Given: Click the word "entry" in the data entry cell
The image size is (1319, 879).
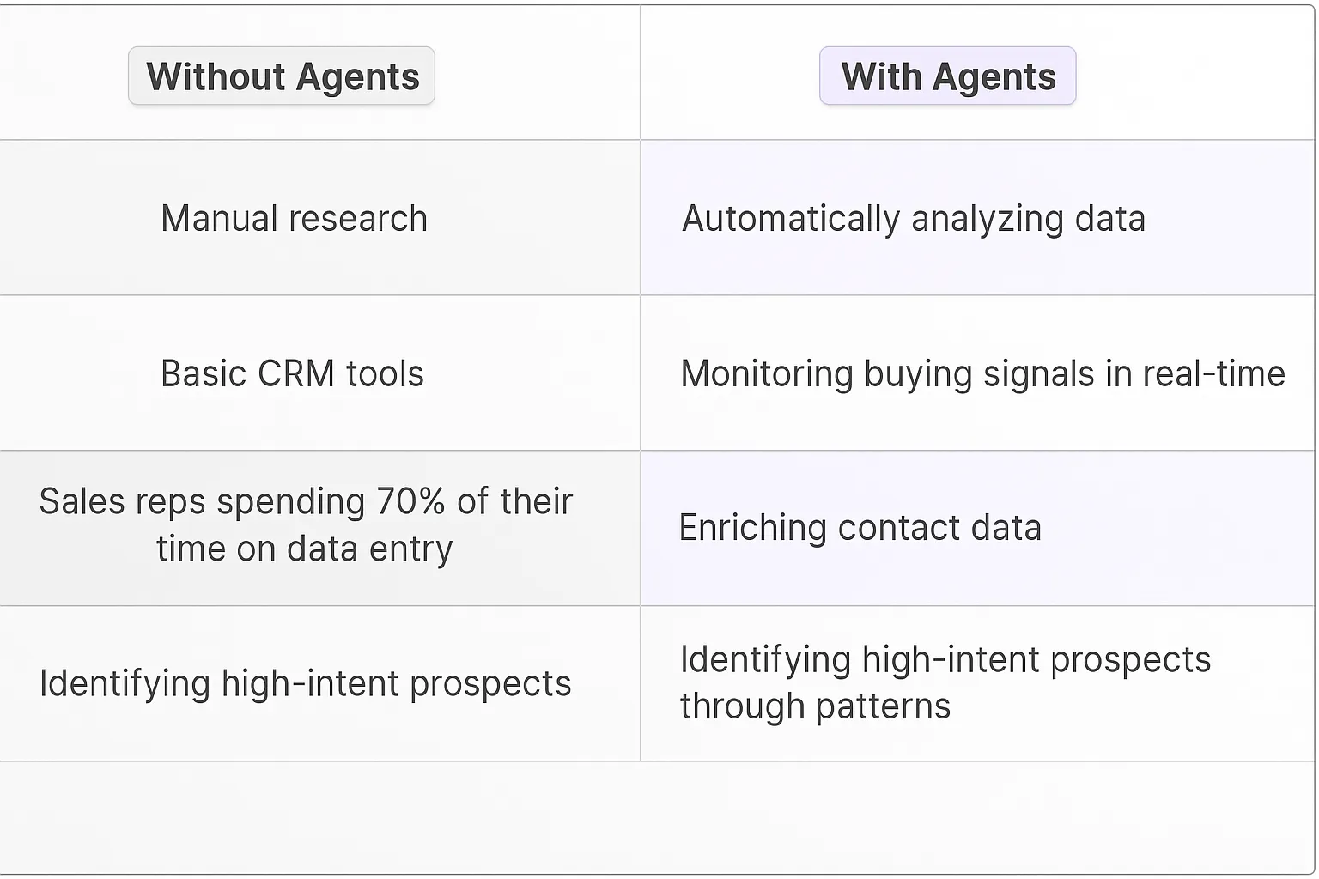Looking at the screenshot, I should pyautogui.click(x=410, y=549).
